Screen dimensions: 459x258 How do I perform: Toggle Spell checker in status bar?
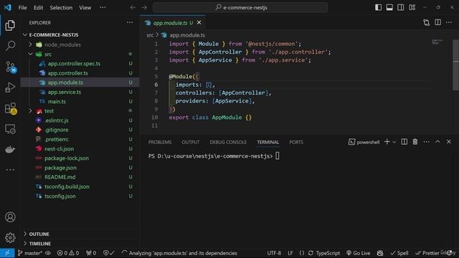click(399, 253)
